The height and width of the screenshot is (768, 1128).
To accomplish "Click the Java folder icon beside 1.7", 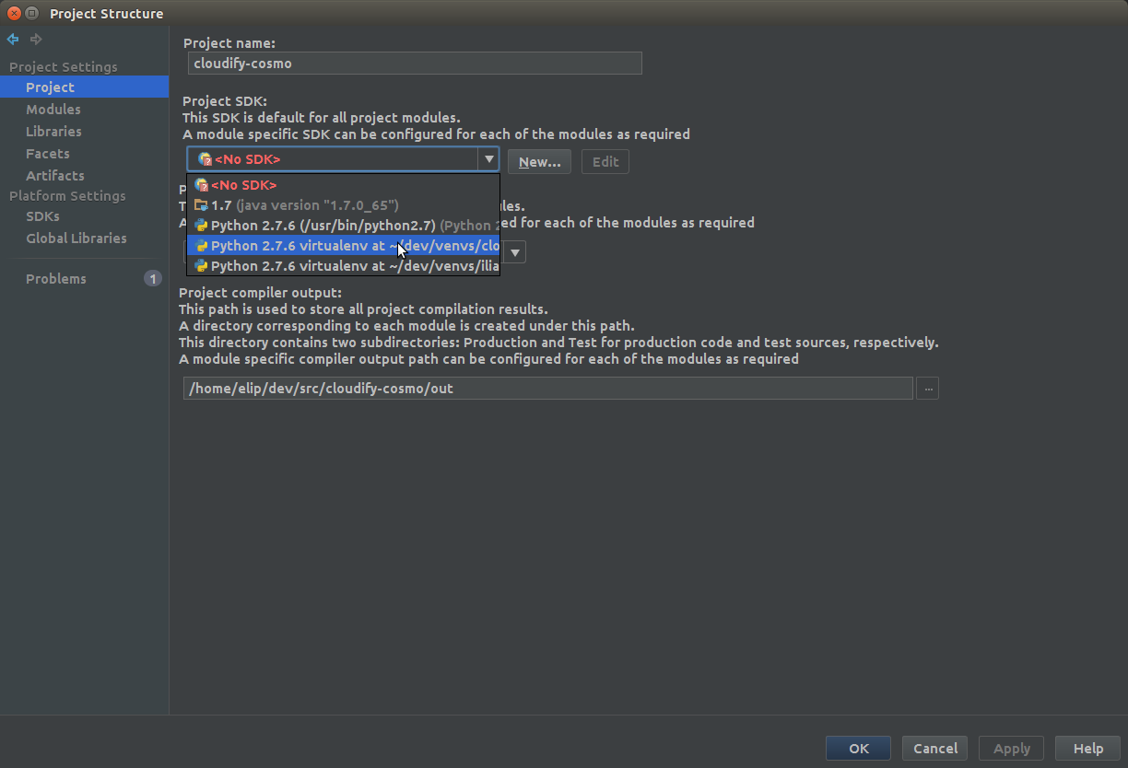I will tap(201, 205).
